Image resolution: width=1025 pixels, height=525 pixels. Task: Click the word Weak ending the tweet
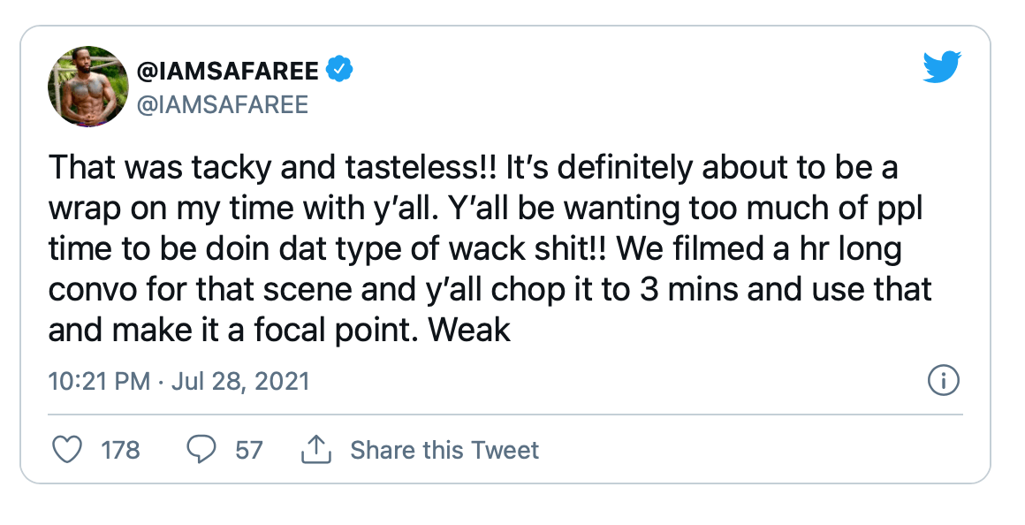(469, 330)
